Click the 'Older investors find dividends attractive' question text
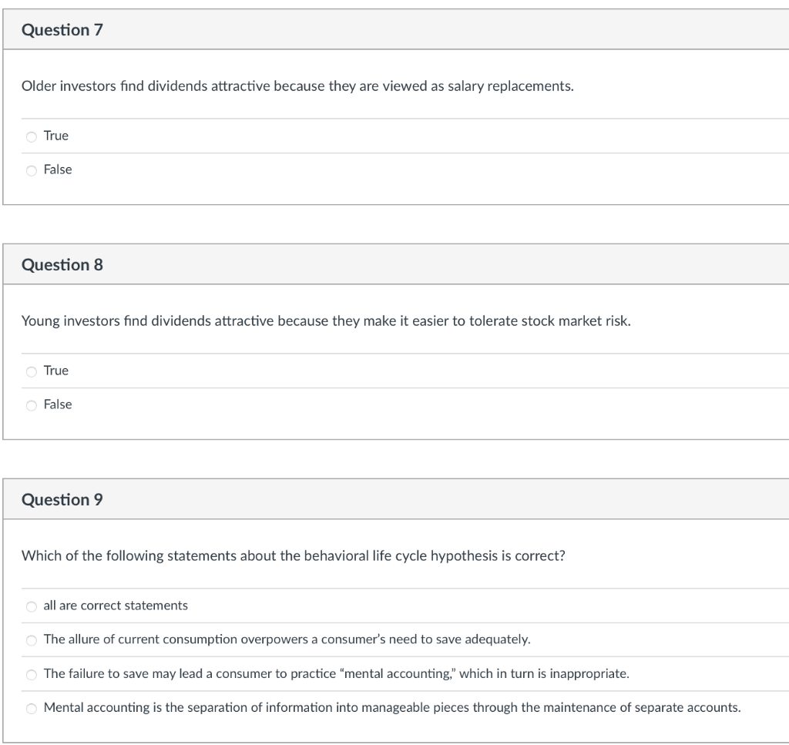789x745 pixels. pos(297,86)
